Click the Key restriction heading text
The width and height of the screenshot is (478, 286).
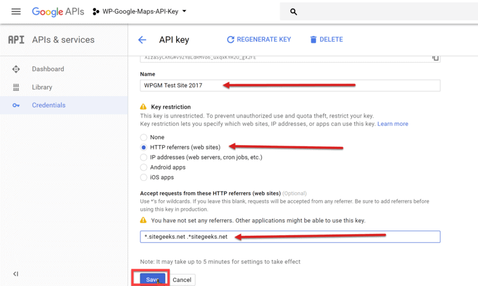pos(171,107)
